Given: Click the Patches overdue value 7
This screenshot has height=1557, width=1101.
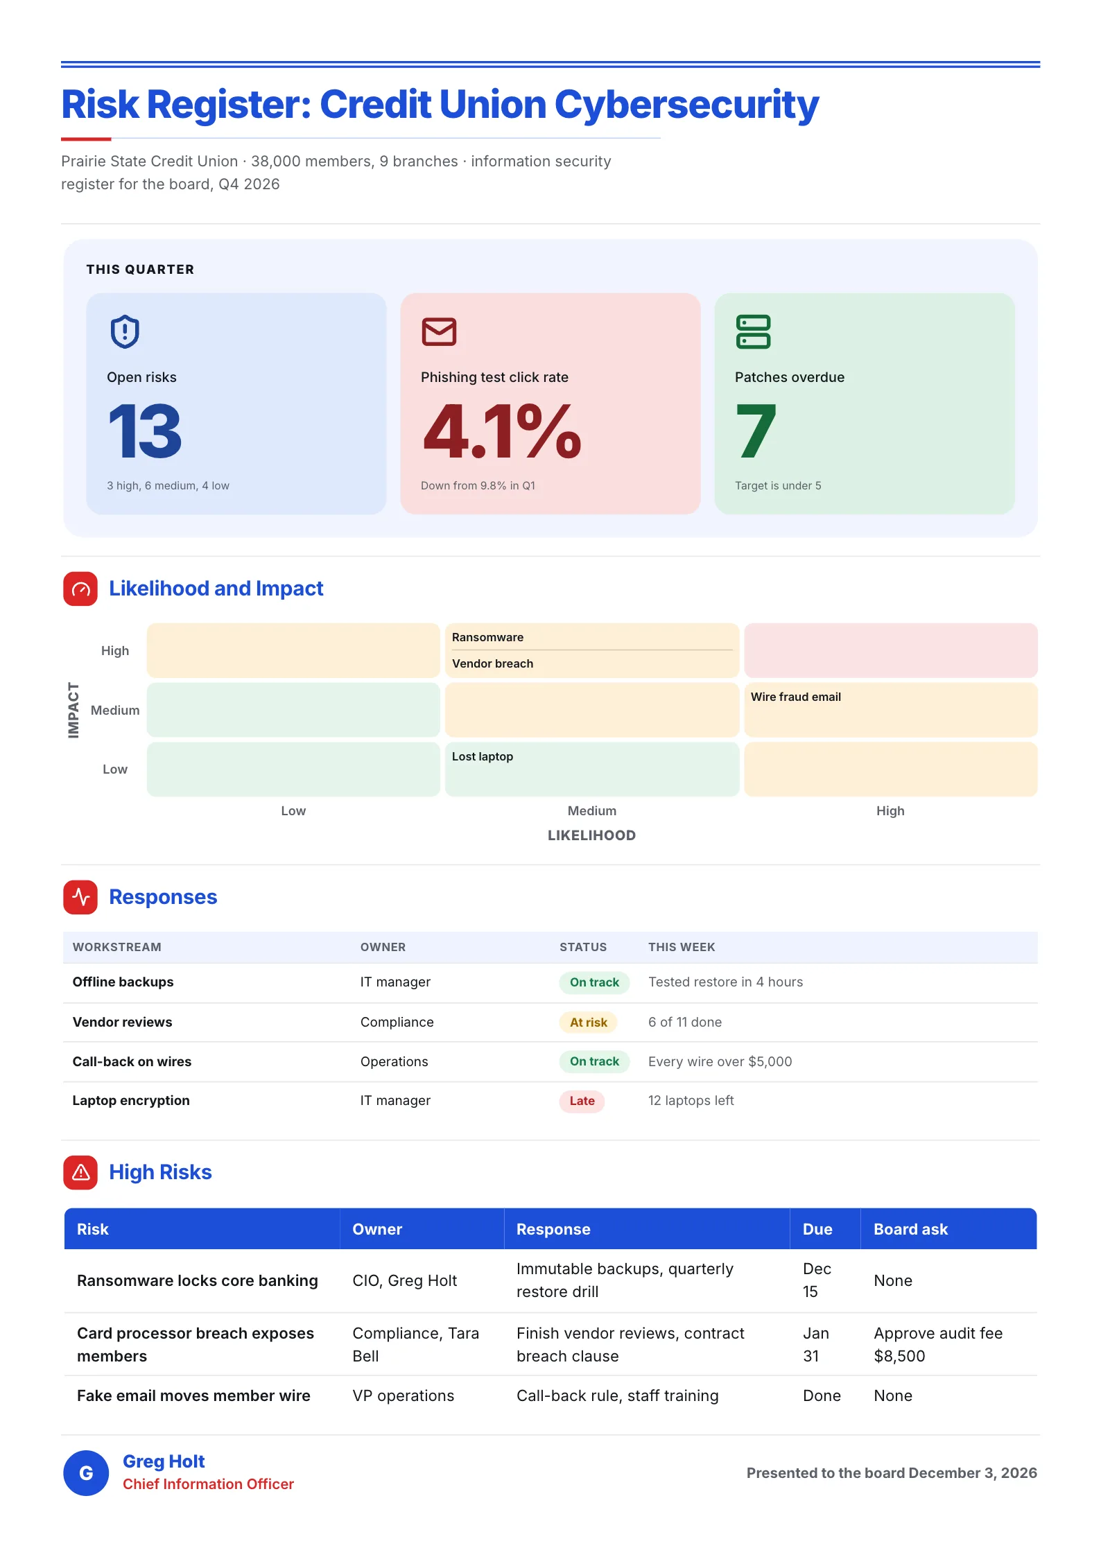Looking at the screenshot, I should 756,431.
